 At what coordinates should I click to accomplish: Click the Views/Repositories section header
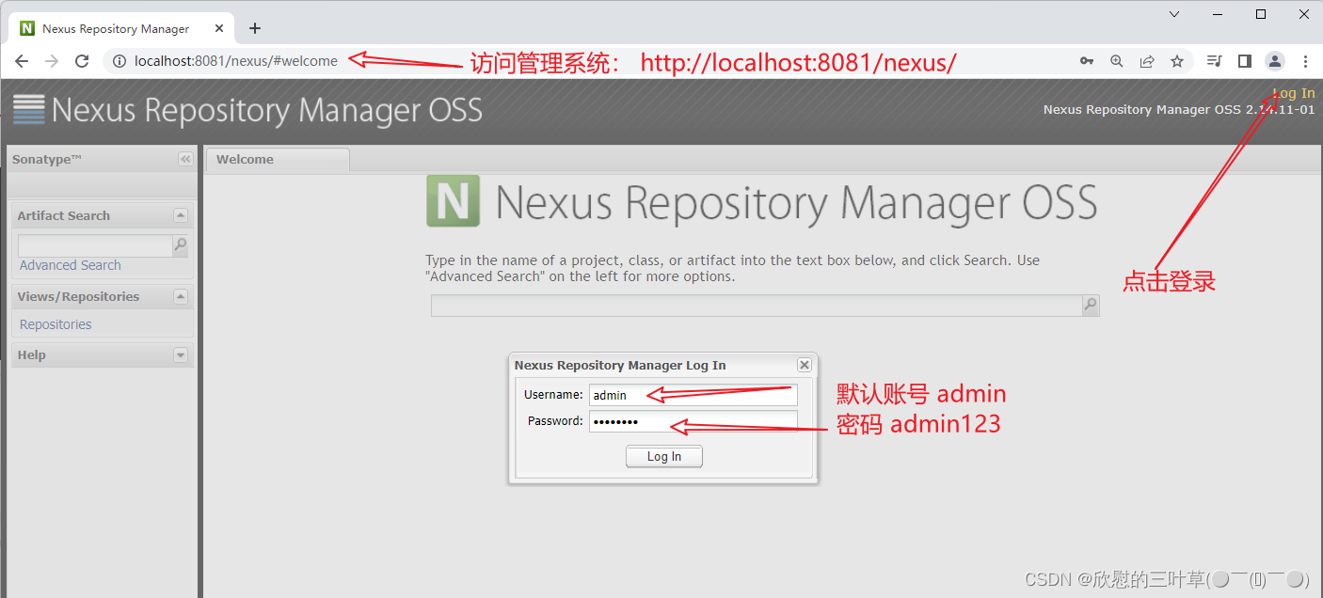[102, 296]
